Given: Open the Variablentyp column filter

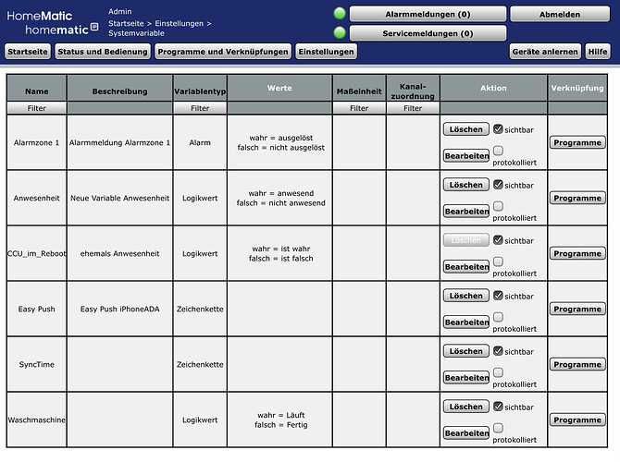Looking at the screenshot, I should click(x=200, y=108).
